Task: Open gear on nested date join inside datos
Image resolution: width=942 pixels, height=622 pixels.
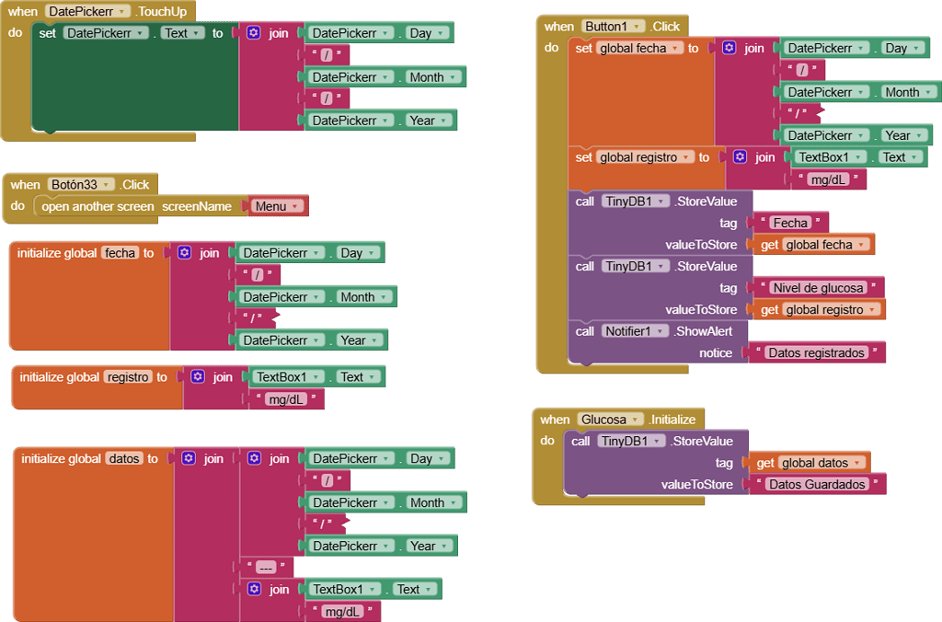Action: coord(253,458)
